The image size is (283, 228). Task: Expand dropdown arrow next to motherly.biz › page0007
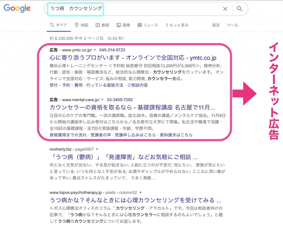[x=97, y=149]
